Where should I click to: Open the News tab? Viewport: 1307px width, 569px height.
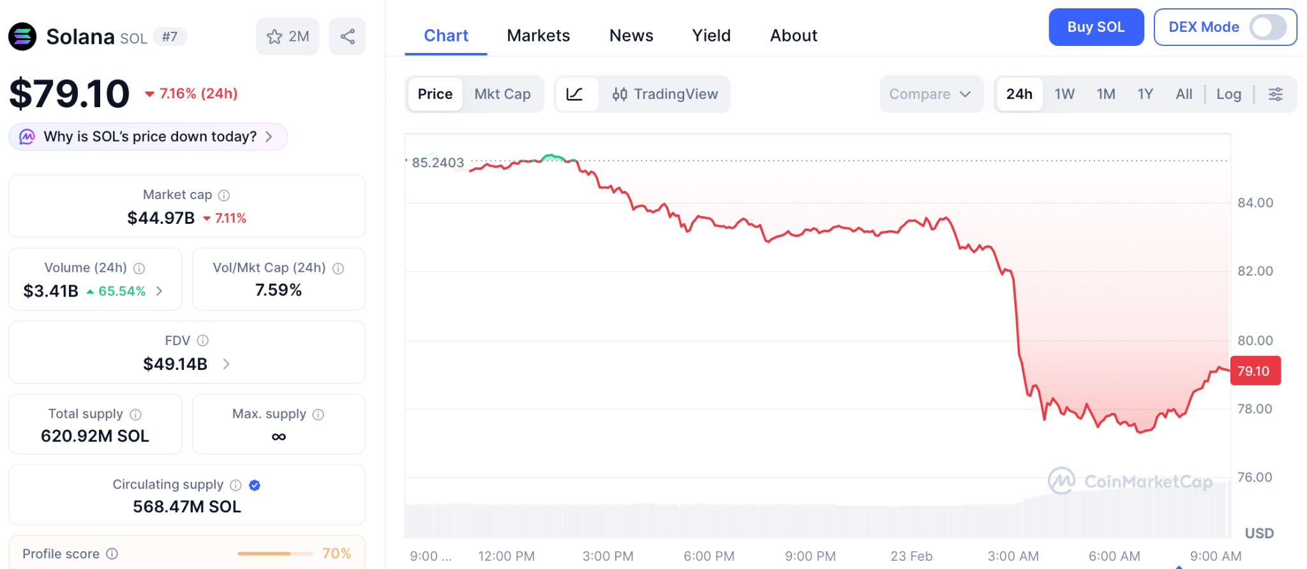[x=631, y=35]
